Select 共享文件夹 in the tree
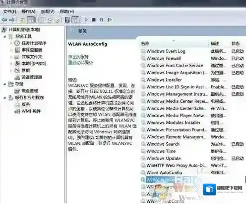Image resolution: width=246 pixels, height=204 pixels. 32,57
